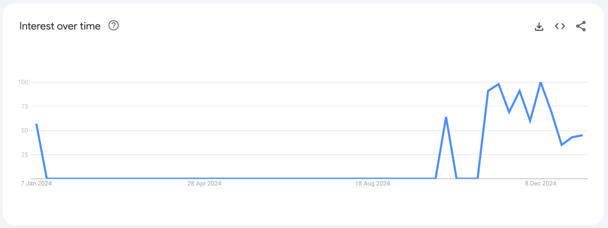
Task: Share the Interest over time chart
Action: (581, 26)
